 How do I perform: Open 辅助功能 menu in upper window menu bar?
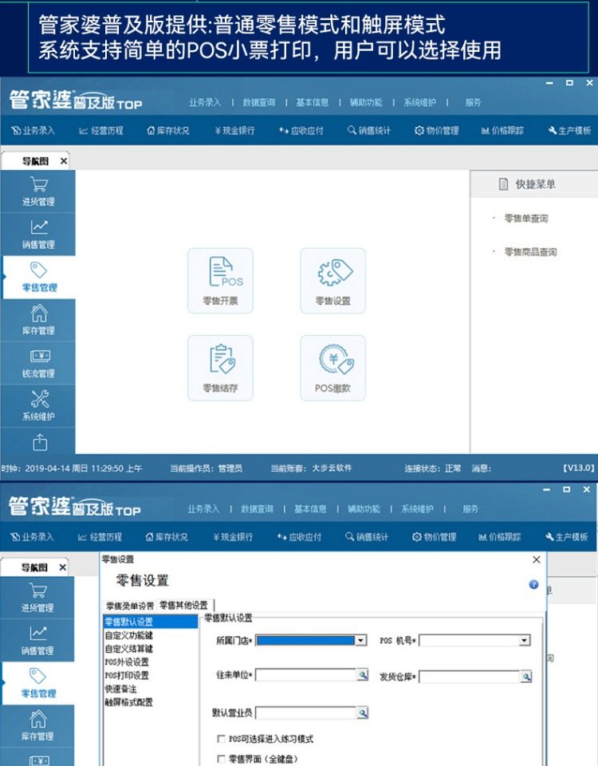(366, 103)
